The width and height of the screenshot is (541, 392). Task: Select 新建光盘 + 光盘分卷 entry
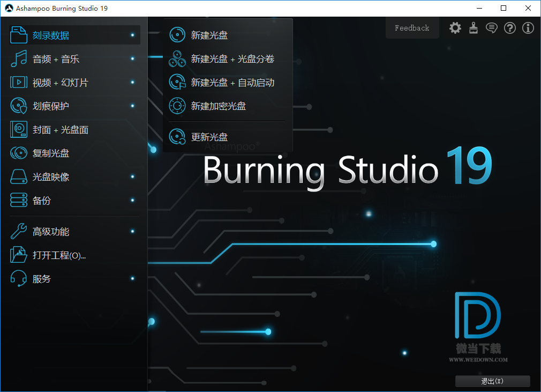point(233,59)
